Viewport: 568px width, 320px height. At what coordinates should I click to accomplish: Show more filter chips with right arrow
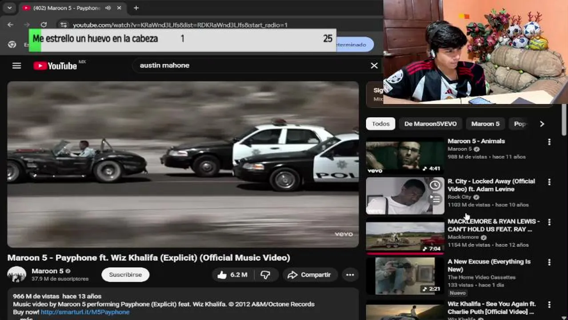pyautogui.click(x=542, y=124)
